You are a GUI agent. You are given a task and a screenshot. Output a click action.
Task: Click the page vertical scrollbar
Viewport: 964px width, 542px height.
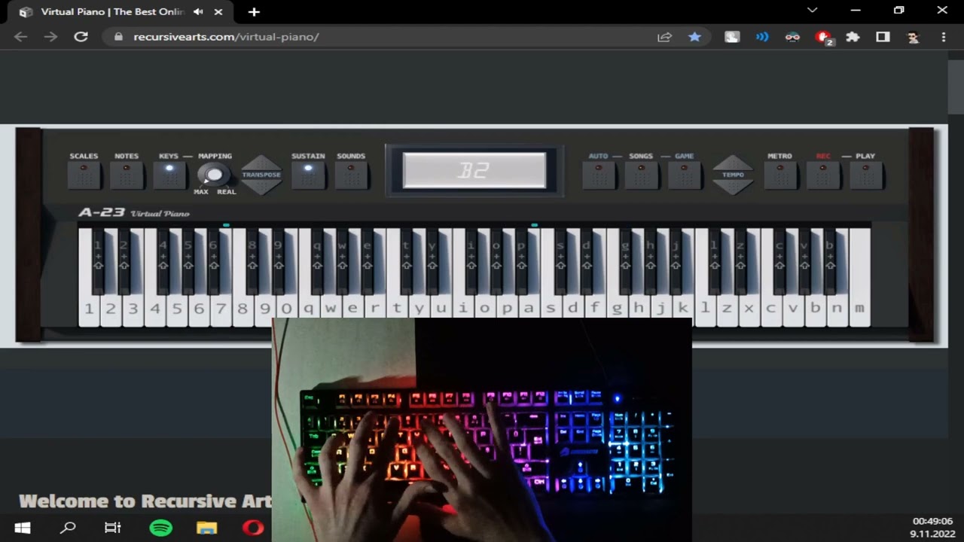pyautogui.click(x=954, y=87)
